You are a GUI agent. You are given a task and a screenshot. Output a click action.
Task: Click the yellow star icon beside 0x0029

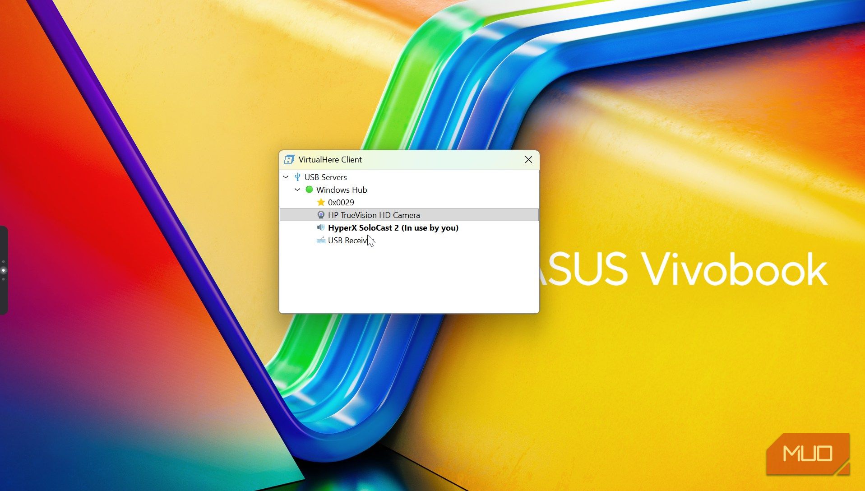pyautogui.click(x=321, y=202)
